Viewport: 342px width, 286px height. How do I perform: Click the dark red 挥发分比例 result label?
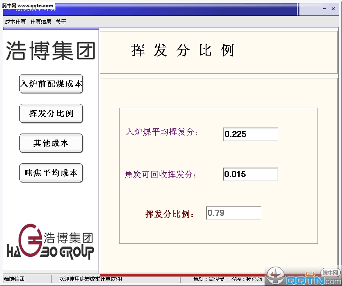169,214
